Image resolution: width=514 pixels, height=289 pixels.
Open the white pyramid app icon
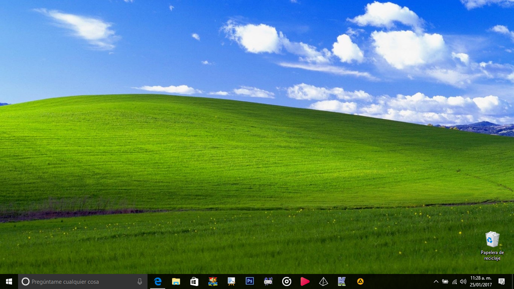pos(323,281)
